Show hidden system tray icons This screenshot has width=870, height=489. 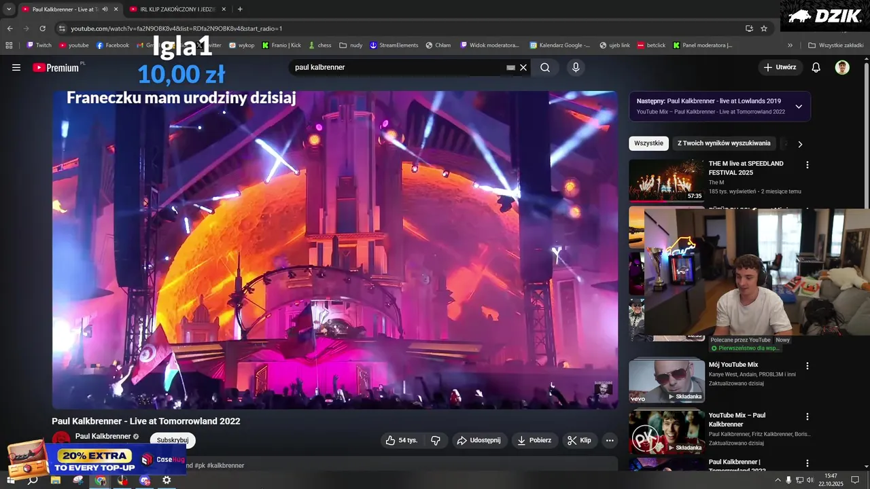(778, 480)
